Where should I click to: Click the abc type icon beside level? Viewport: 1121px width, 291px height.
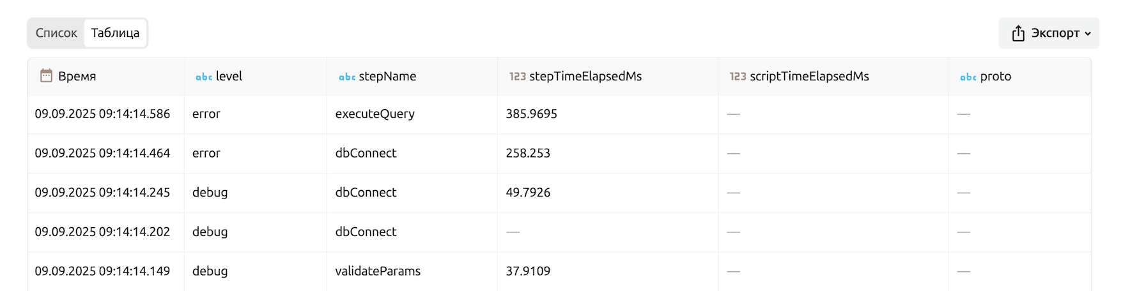coord(203,77)
